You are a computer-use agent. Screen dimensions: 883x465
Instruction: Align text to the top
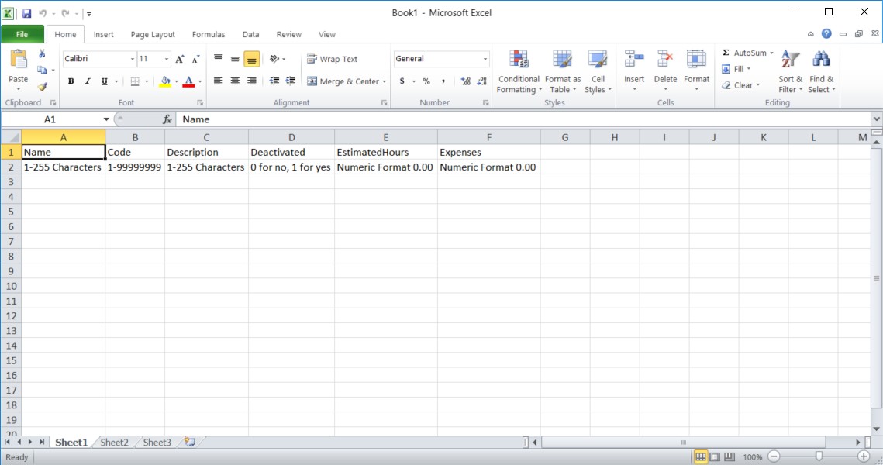(218, 59)
